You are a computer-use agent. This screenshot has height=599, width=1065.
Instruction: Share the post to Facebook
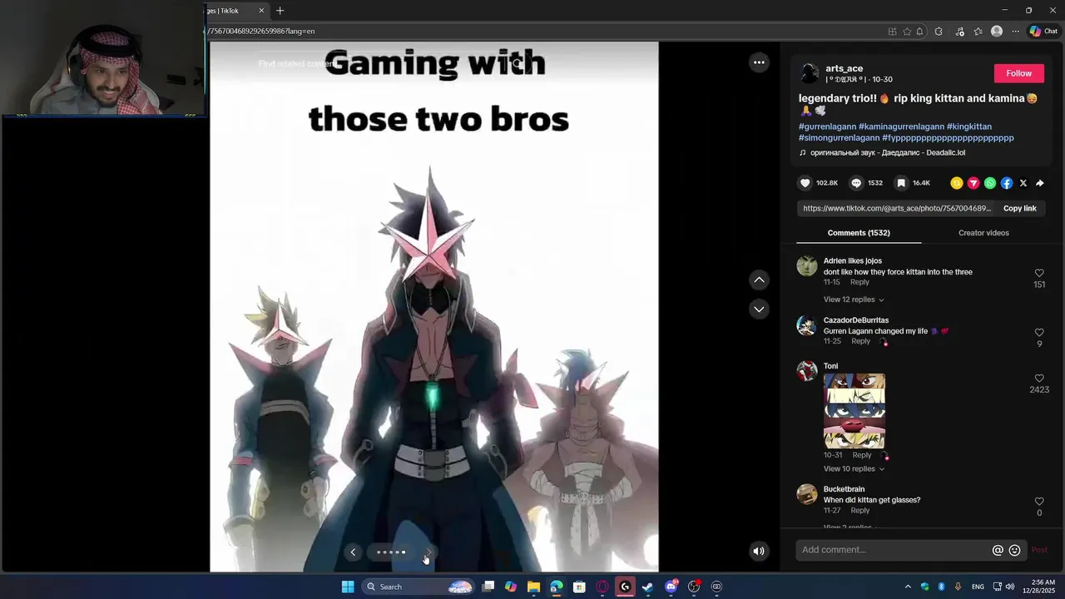coord(1007,183)
